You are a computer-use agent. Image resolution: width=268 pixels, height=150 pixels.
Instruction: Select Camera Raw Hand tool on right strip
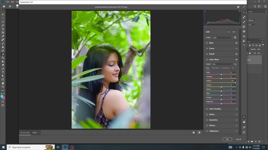point(244,122)
